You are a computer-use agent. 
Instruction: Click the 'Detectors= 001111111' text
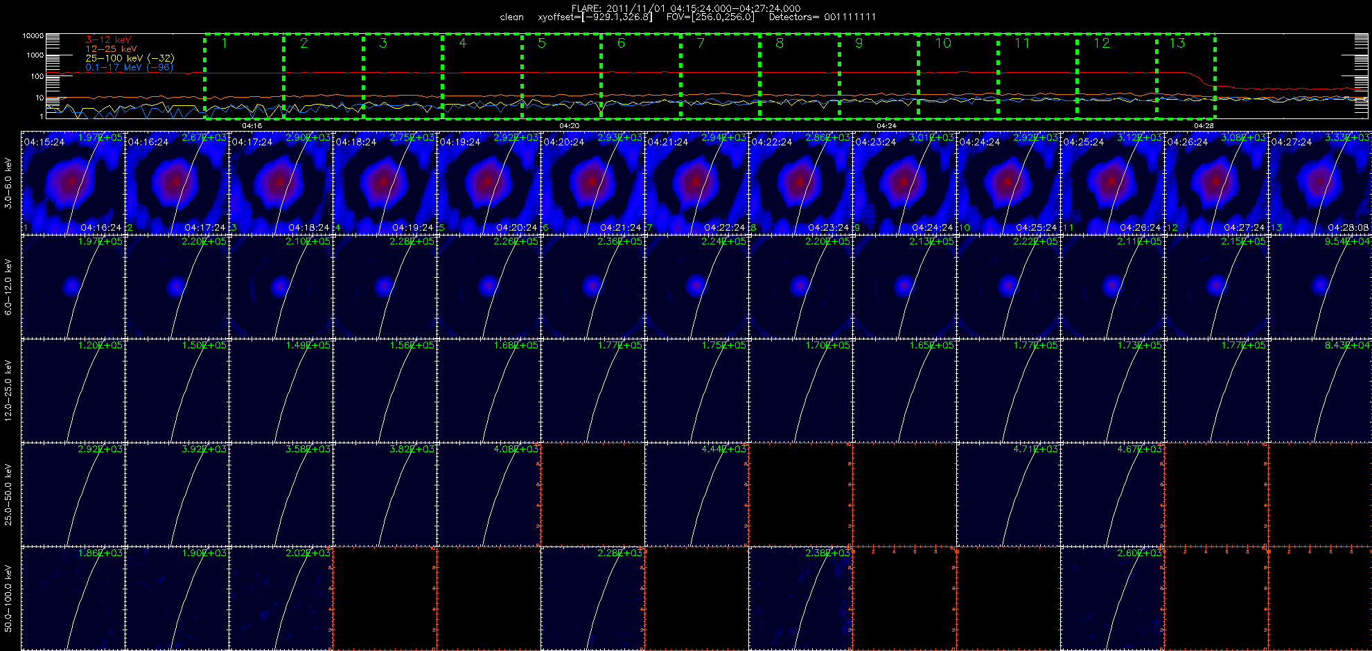pyautogui.click(x=823, y=17)
